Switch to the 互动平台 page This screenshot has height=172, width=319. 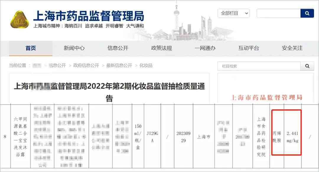click(x=249, y=48)
